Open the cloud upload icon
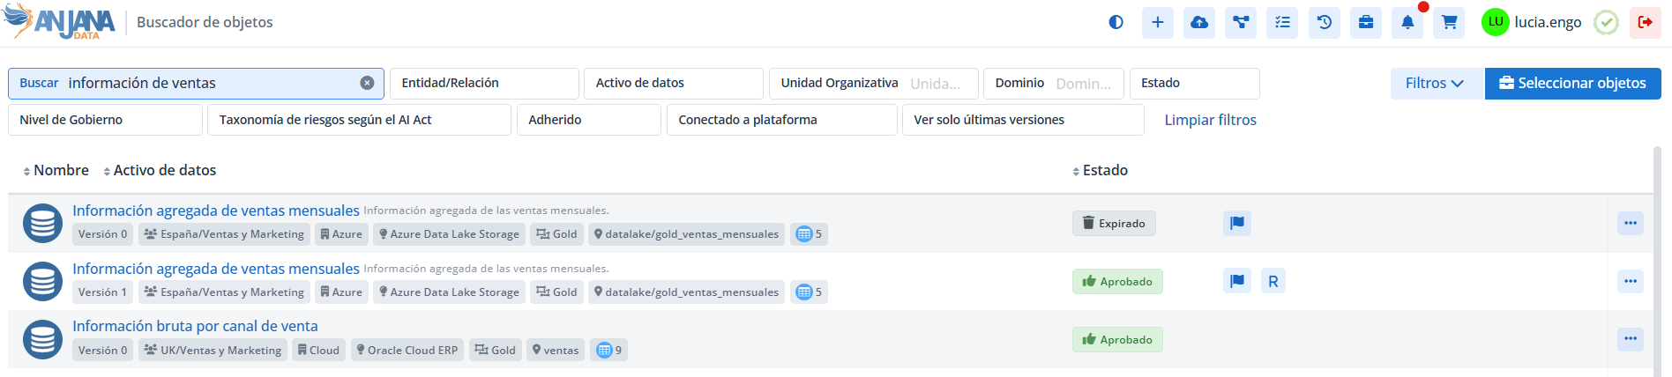The image size is (1672, 377). coord(1199,22)
